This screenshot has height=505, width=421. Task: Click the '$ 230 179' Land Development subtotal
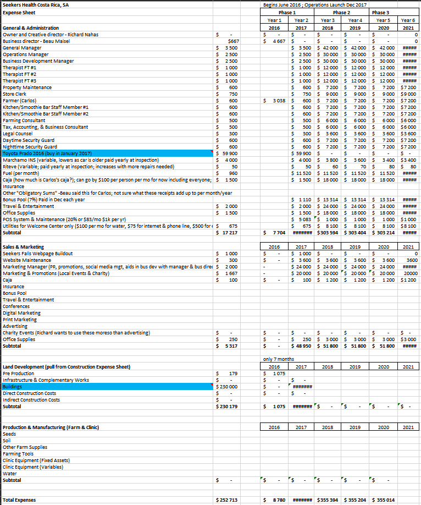[x=226, y=407]
